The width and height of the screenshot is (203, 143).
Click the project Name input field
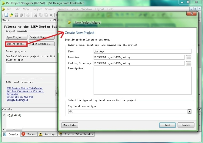(x=142, y=52)
